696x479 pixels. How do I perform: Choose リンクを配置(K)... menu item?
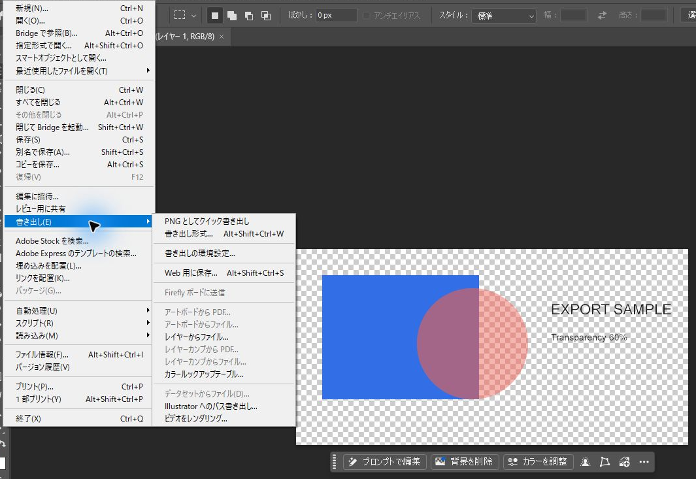pos(79,278)
